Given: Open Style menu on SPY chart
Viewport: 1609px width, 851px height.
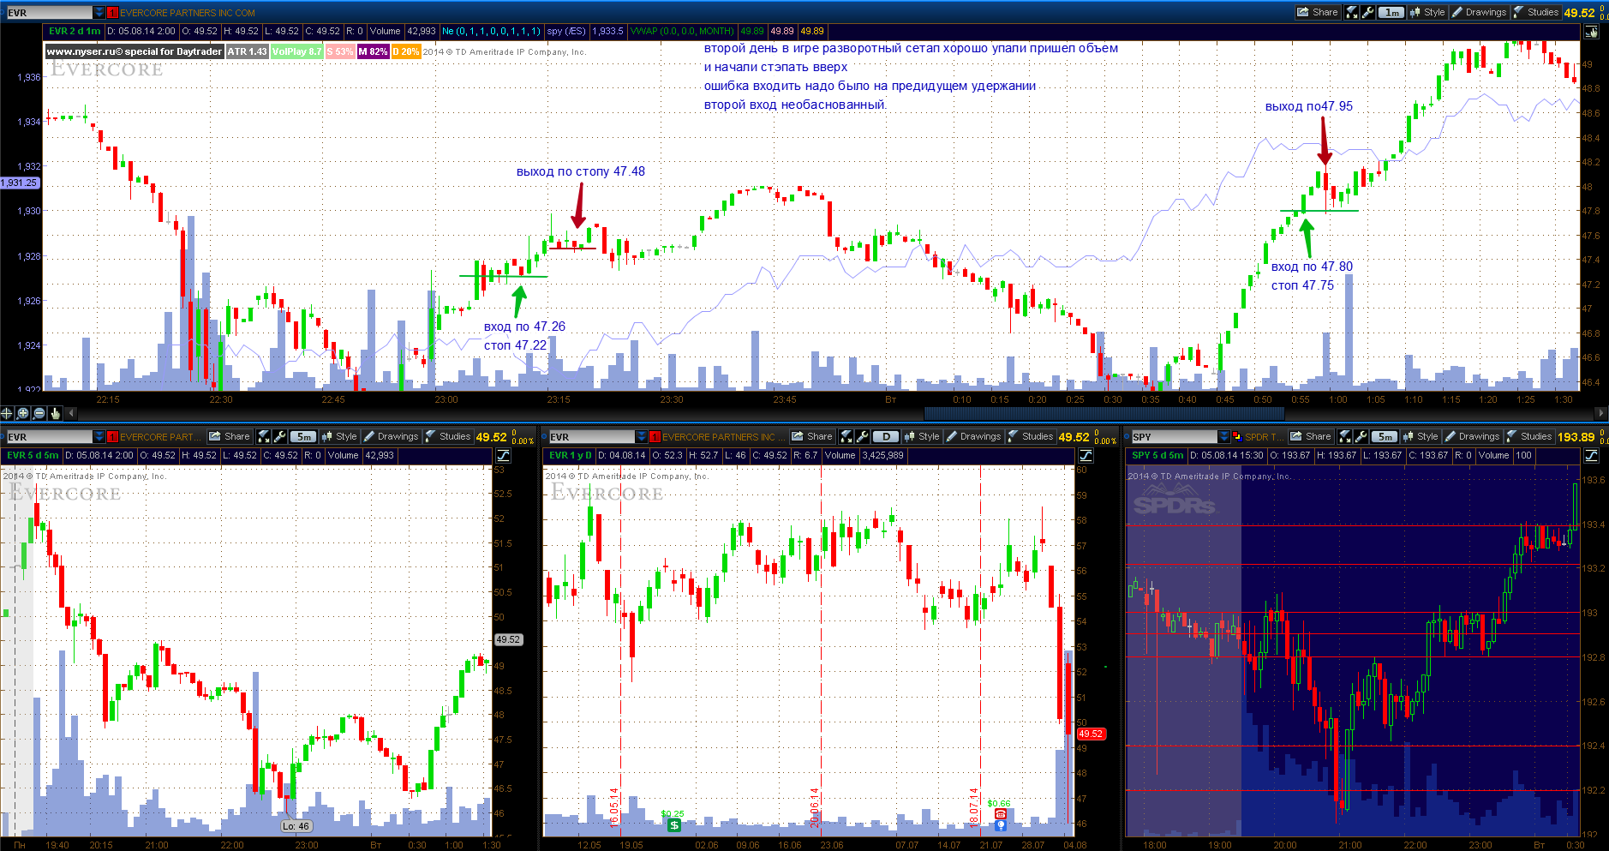Looking at the screenshot, I should point(1421,436).
